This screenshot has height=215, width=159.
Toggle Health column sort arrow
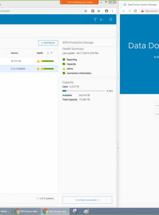point(48,53)
